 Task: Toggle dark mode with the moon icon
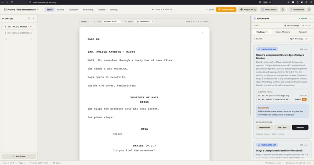pos(283,9)
